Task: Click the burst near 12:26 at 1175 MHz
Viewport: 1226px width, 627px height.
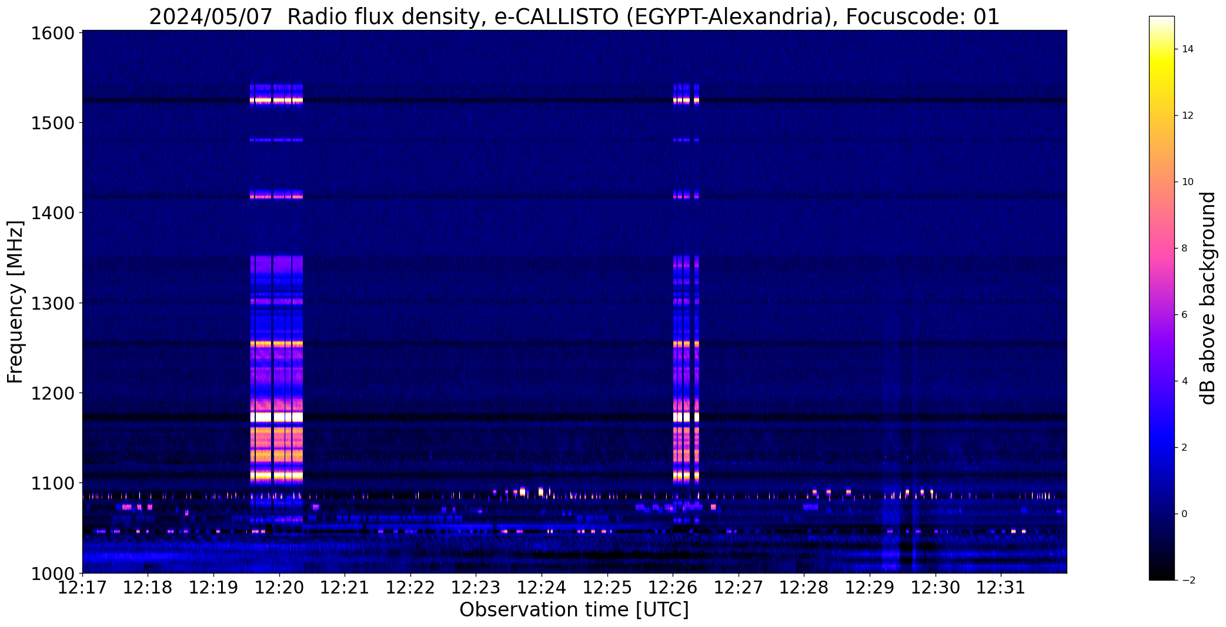Action: [686, 417]
